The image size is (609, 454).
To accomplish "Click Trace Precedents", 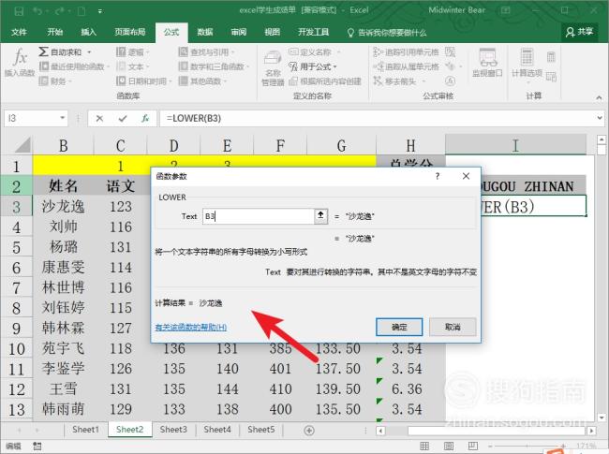I will point(406,52).
